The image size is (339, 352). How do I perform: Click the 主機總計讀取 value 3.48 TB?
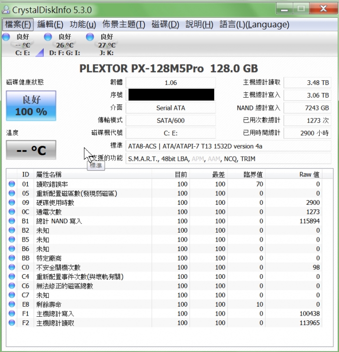(x=307, y=83)
